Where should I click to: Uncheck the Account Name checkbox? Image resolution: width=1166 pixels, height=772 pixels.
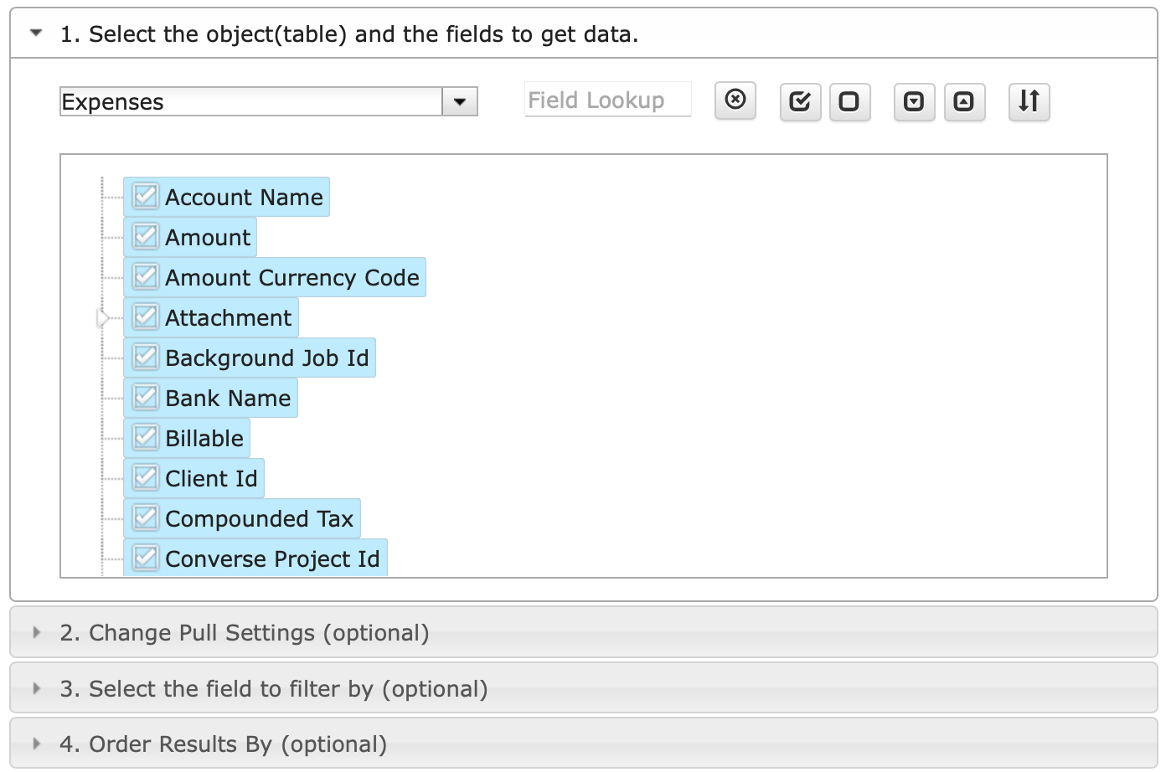point(146,197)
